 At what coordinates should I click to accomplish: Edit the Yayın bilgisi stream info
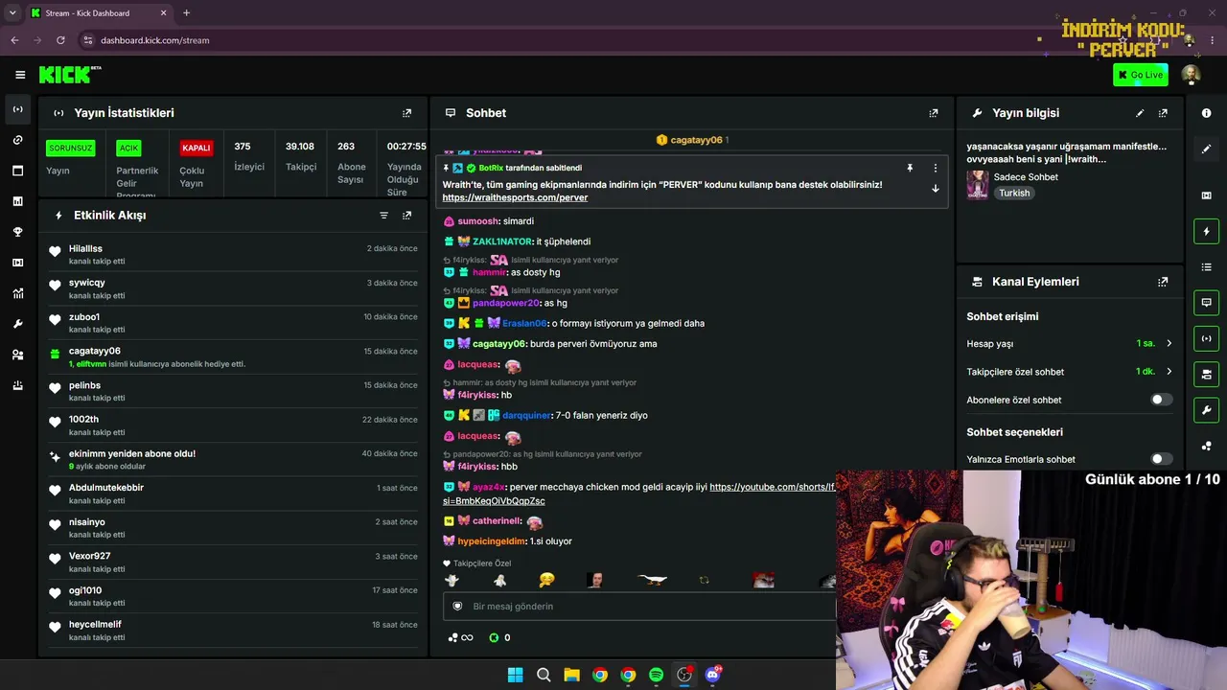pos(1140,113)
